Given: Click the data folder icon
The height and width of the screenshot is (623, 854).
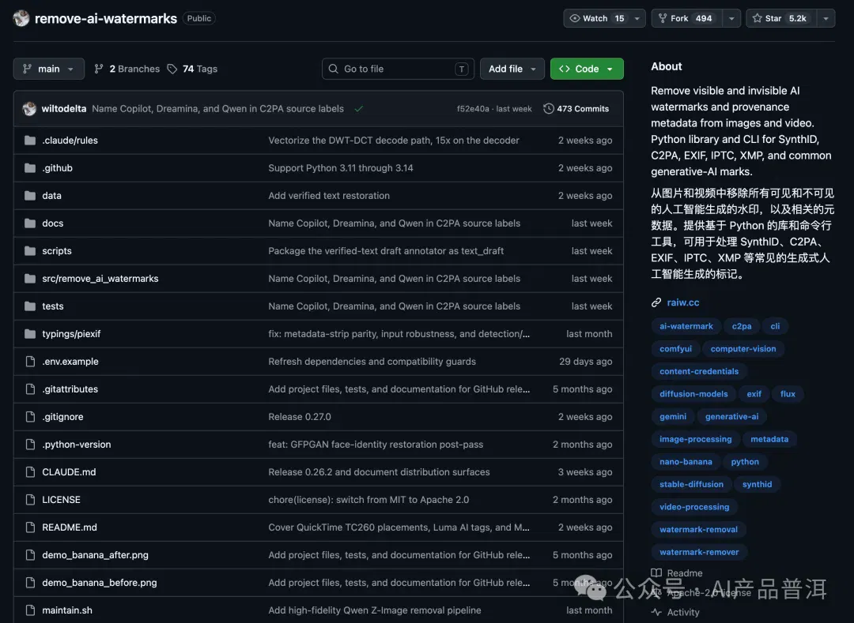Looking at the screenshot, I should [30, 196].
